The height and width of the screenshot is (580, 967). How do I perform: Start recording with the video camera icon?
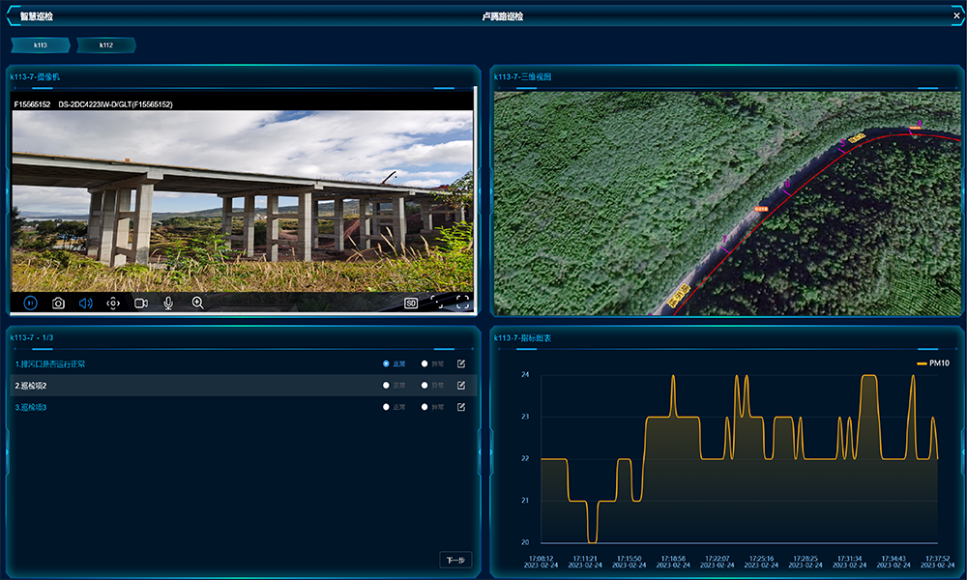click(x=141, y=303)
